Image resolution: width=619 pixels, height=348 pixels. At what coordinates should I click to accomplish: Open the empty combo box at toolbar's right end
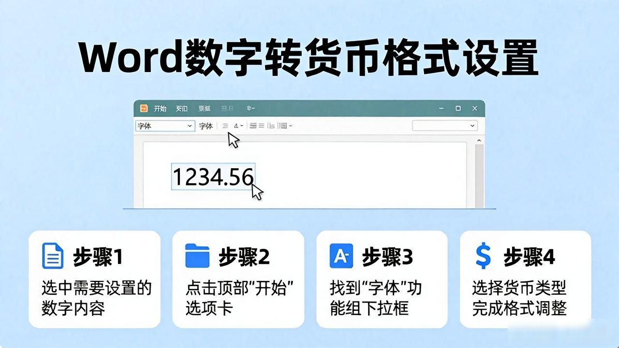(x=445, y=126)
